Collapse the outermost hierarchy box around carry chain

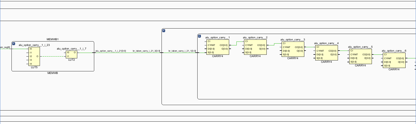click(164, 31)
